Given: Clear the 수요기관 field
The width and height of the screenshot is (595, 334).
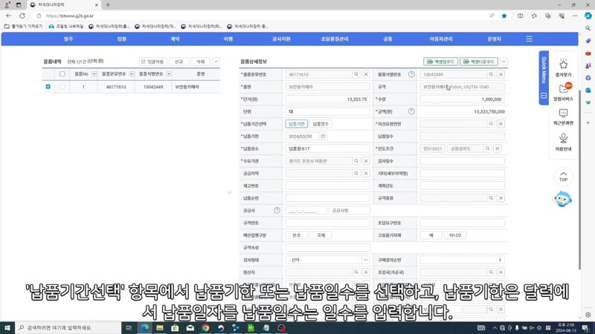Looking at the screenshot, I should (x=366, y=161).
